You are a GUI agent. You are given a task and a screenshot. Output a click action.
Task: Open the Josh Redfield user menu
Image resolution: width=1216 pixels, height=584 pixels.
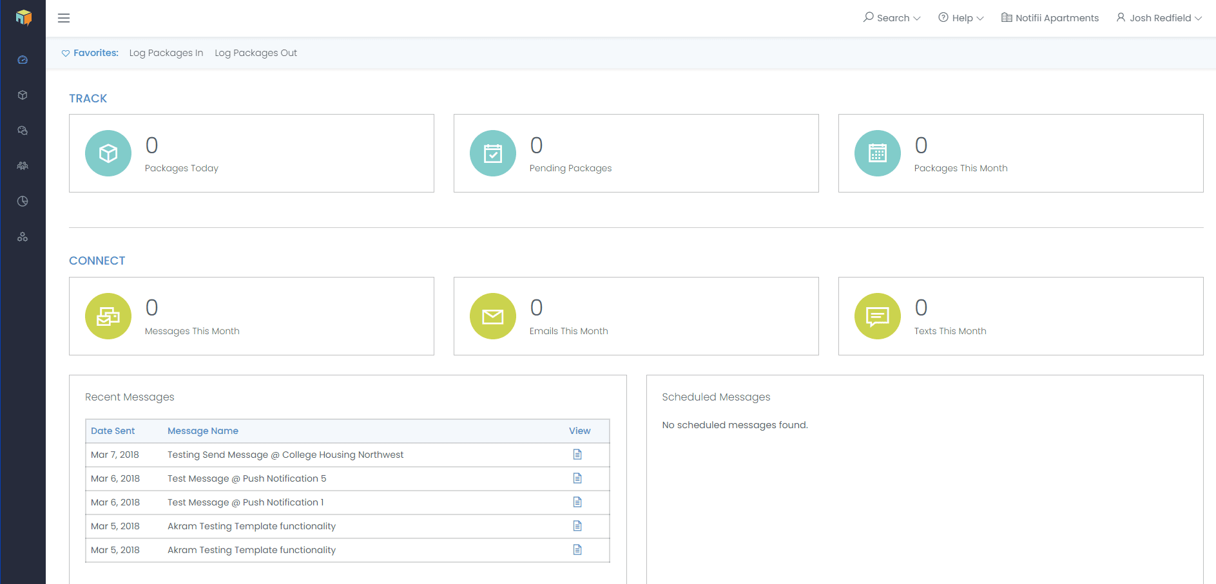(1159, 18)
